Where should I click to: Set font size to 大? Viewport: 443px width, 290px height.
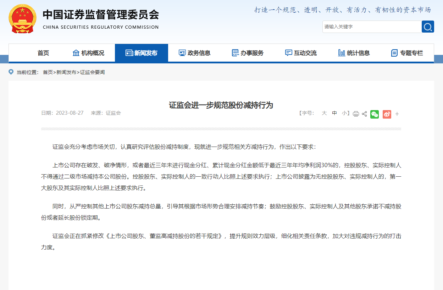click(x=324, y=113)
